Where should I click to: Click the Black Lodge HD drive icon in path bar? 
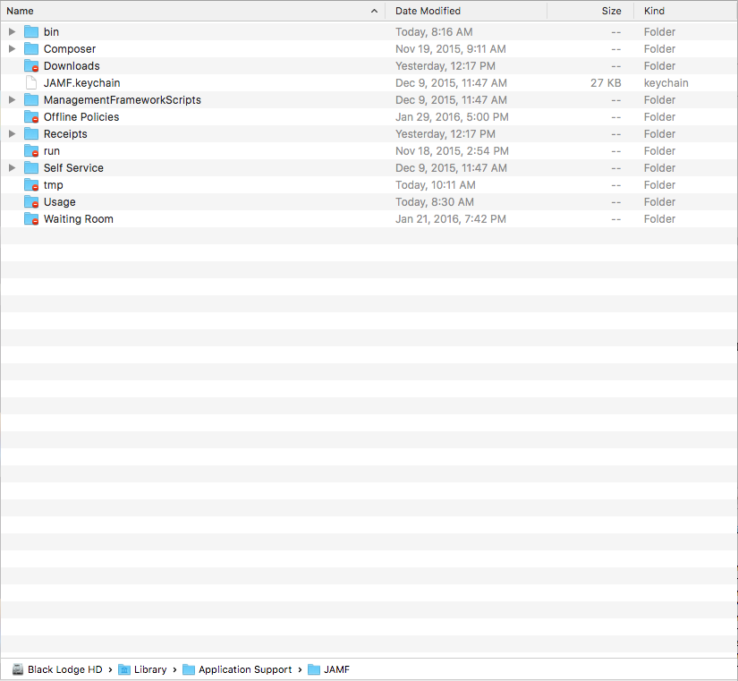click(18, 669)
